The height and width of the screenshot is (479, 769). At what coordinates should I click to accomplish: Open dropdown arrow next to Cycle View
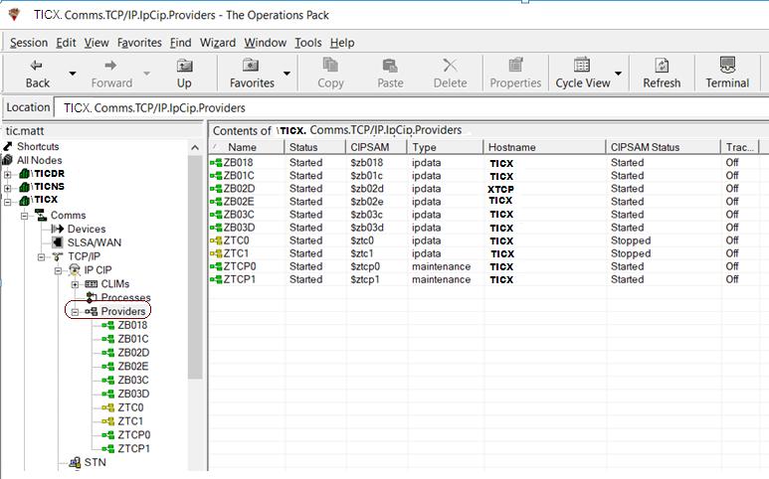[x=619, y=74]
